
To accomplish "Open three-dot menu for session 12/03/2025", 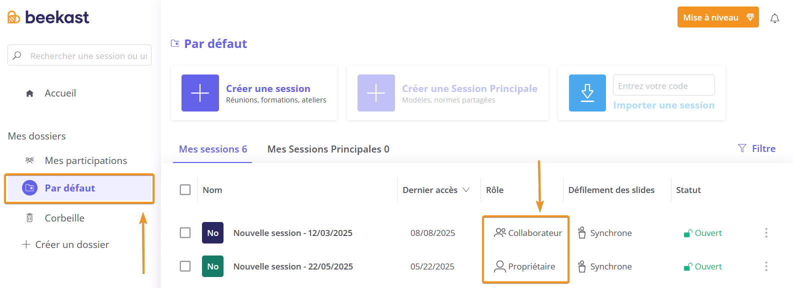I will [766, 233].
